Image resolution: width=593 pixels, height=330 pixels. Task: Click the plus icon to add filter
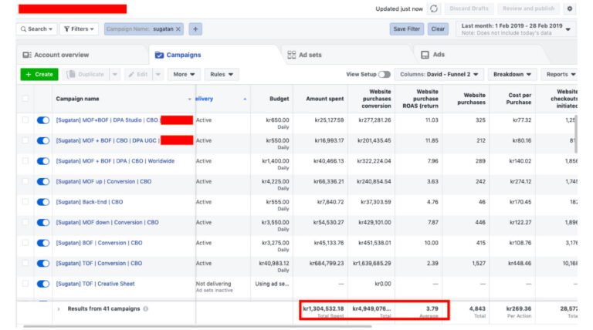(x=195, y=29)
